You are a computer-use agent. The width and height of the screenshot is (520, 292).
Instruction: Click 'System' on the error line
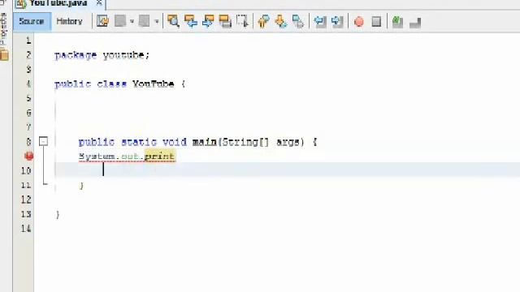coord(97,157)
